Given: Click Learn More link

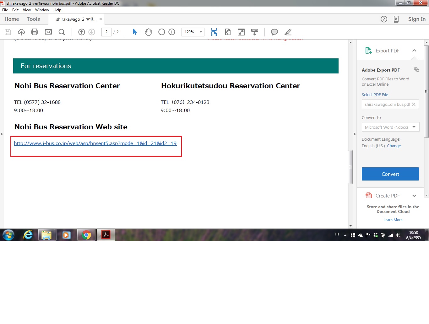Looking at the screenshot, I should tap(393, 220).
